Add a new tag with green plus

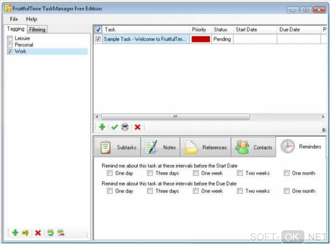point(15,233)
